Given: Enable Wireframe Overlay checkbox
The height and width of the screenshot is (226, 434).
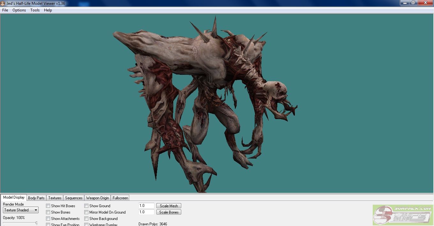Looking at the screenshot, I should [86, 224].
